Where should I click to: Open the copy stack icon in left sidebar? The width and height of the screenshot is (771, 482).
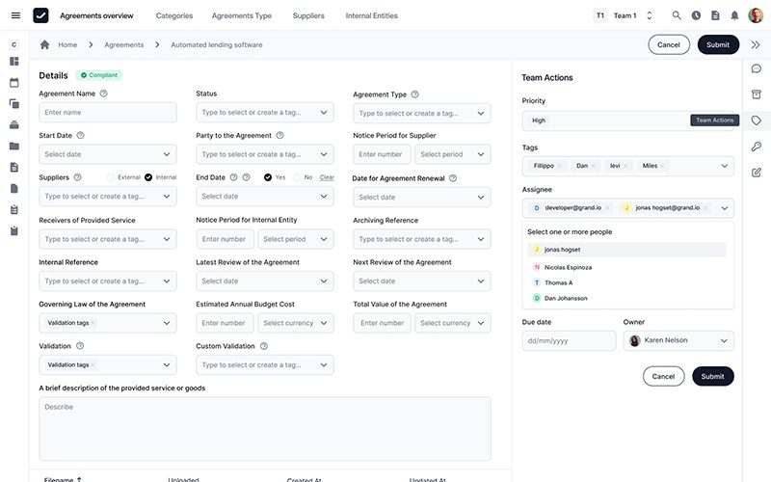(x=14, y=104)
